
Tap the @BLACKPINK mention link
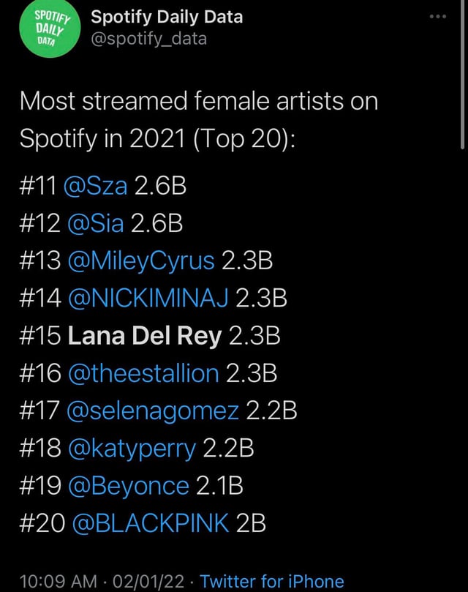point(150,523)
